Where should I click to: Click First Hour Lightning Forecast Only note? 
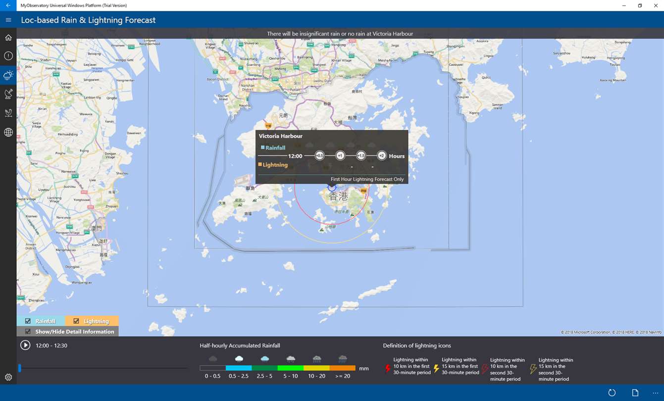tap(367, 179)
